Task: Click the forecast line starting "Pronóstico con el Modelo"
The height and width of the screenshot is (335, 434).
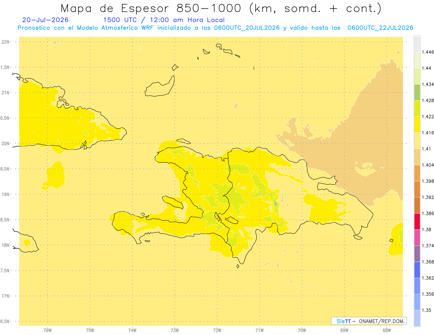Action: pyautogui.click(x=215, y=28)
